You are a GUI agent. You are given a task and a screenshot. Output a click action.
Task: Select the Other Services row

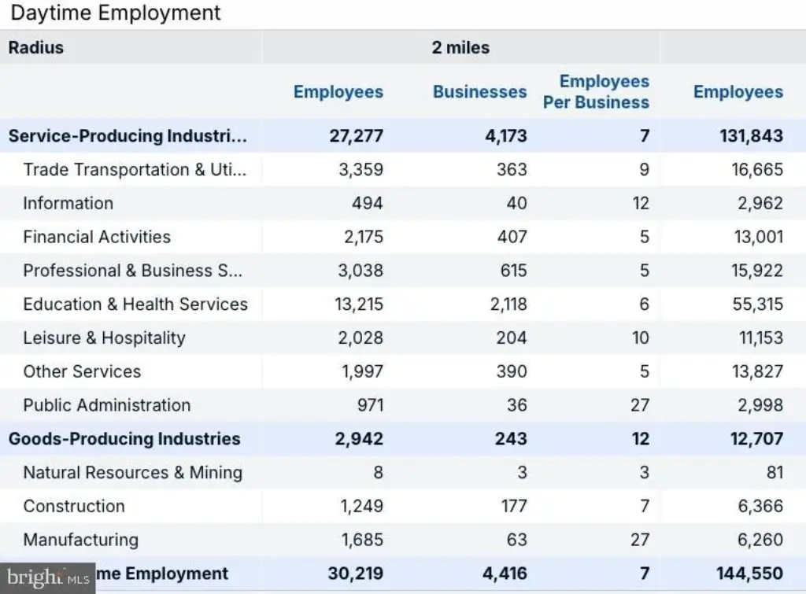pos(403,371)
